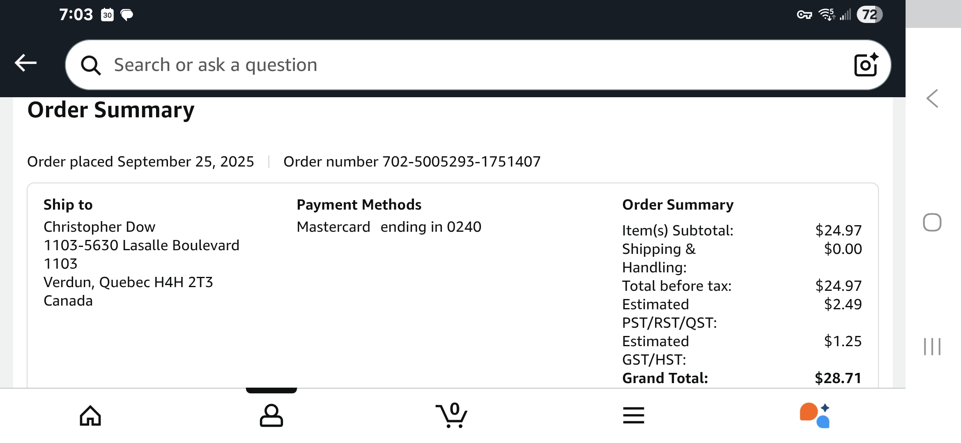Tap the chat bubble notification icon
This screenshot has width=961, height=443.
point(127,15)
